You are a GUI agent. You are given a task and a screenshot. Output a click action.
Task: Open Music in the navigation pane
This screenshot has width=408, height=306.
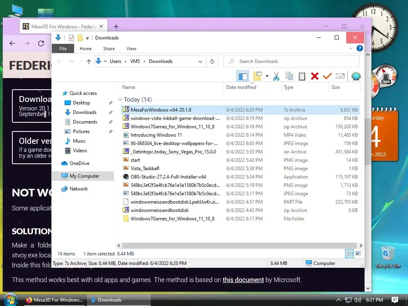click(x=79, y=141)
